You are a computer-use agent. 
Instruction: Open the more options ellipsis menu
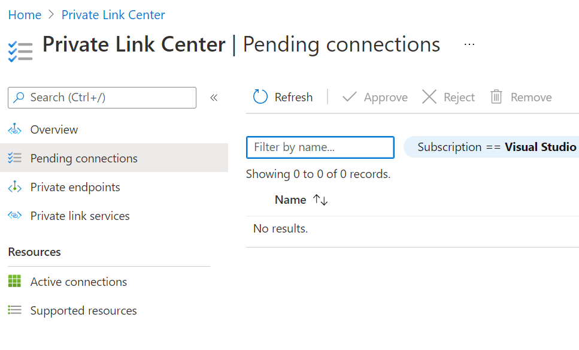(469, 44)
